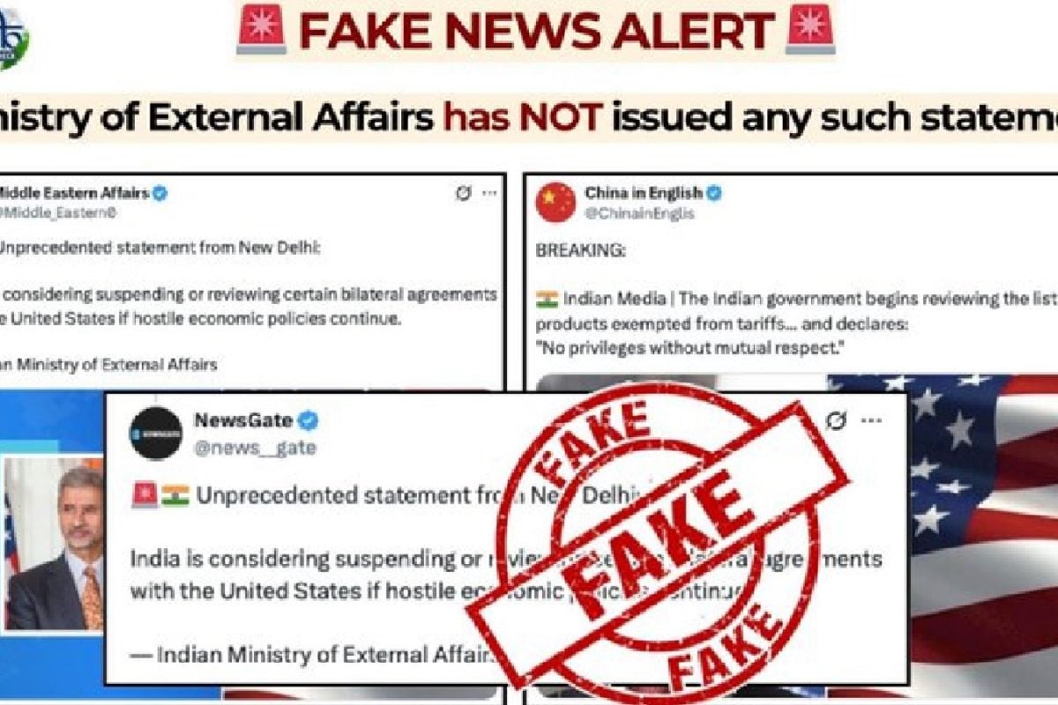Click NewsGate's blue verified badge
1058x705 pixels.
308,420
